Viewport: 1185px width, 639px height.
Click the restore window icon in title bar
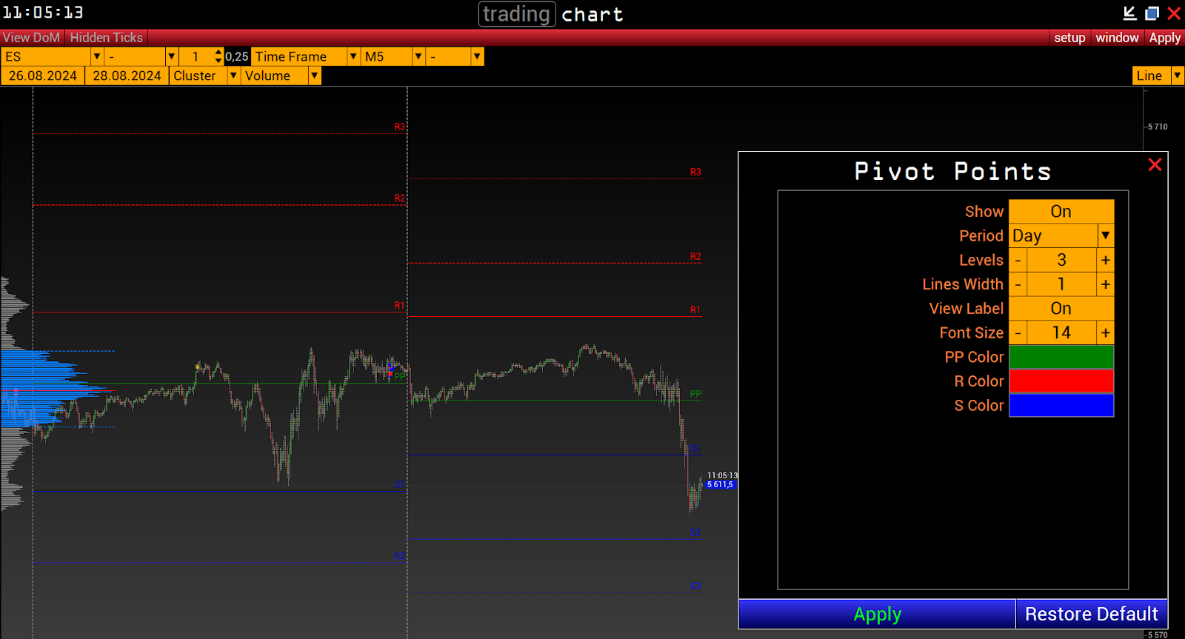[1152, 13]
